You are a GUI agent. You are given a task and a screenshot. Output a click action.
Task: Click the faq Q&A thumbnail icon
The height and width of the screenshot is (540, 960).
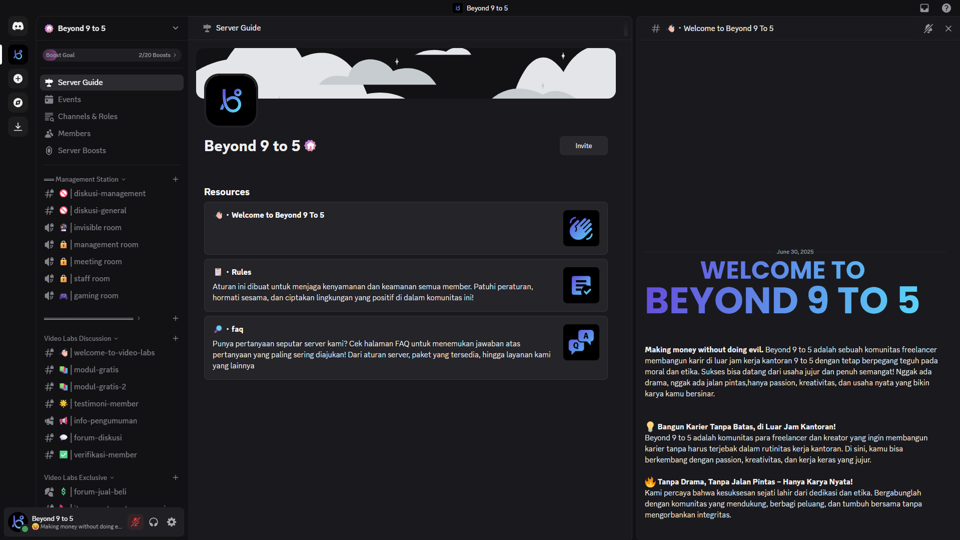pyautogui.click(x=581, y=342)
